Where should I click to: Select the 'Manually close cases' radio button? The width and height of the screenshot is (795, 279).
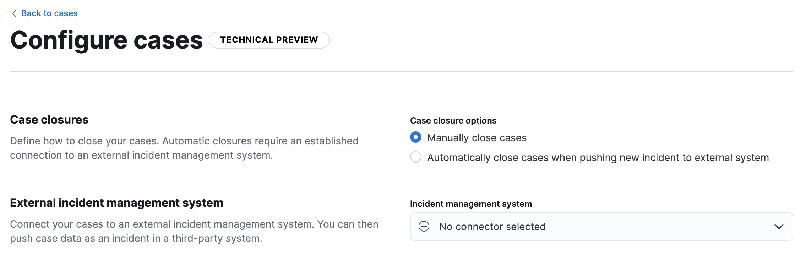click(x=416, y=137)
